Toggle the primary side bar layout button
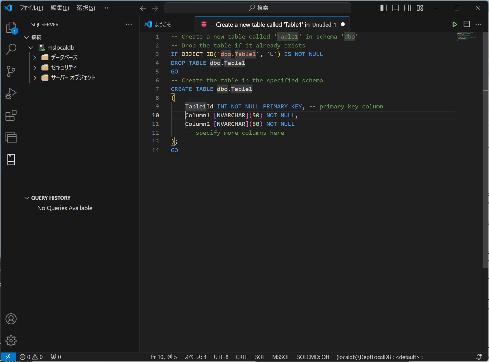The image size is (489, 362). (x=384, y=8)
